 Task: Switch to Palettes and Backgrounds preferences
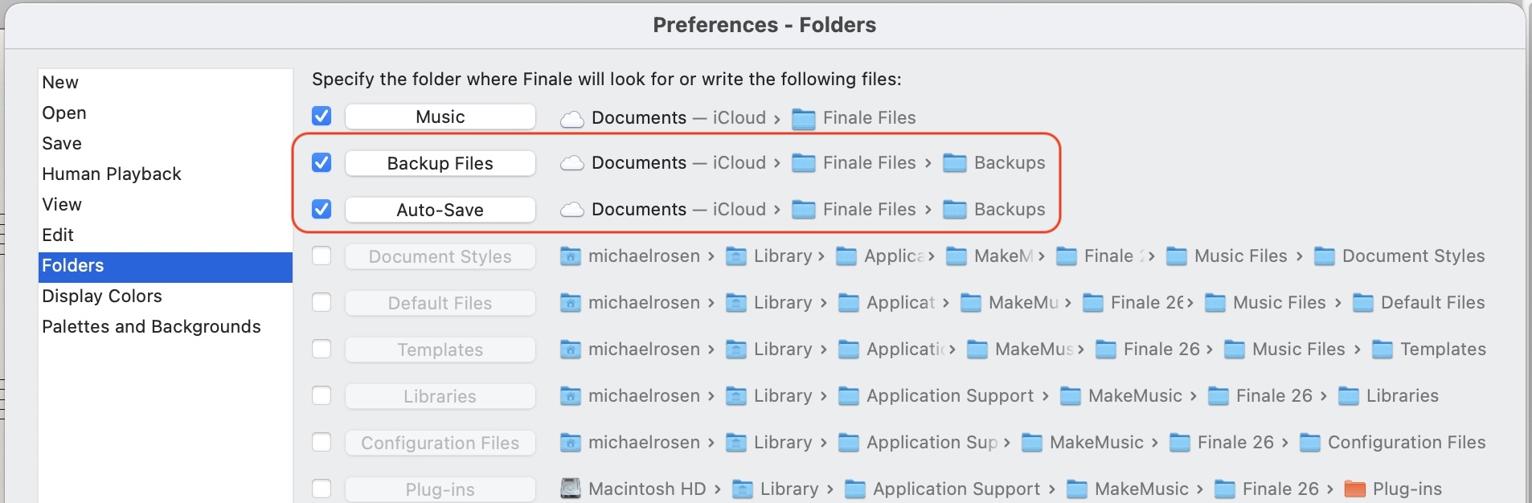pos(151,326)
